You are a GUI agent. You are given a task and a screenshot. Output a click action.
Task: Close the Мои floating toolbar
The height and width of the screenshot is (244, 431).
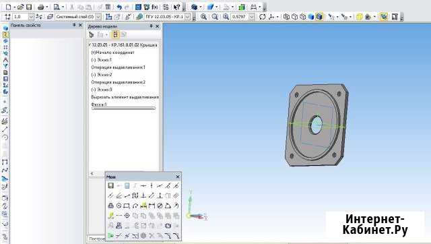click(x=178, y=177)
